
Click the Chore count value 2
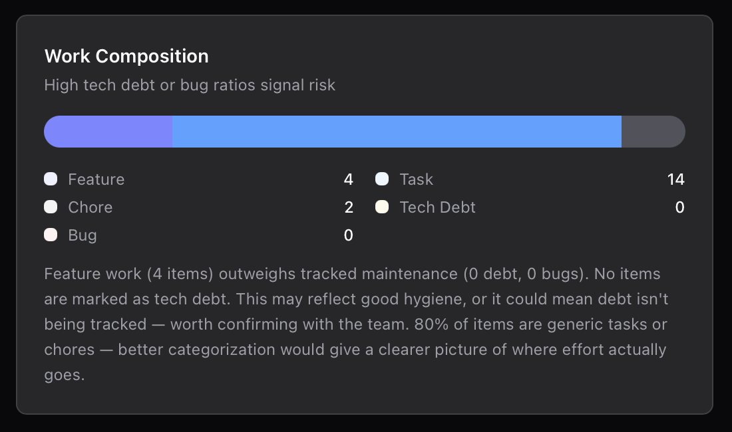tap(348, 207)
